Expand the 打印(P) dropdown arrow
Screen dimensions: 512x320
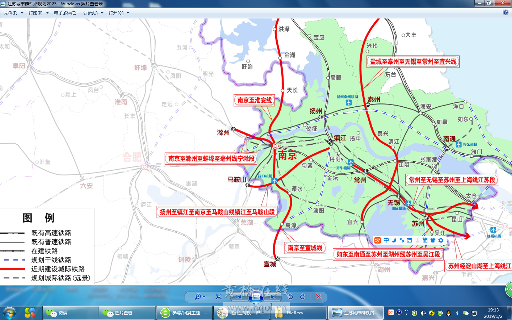[47, 13]
